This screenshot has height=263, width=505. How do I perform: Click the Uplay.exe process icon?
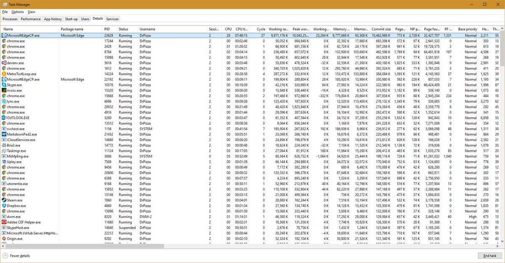click(x=4, y=161)
